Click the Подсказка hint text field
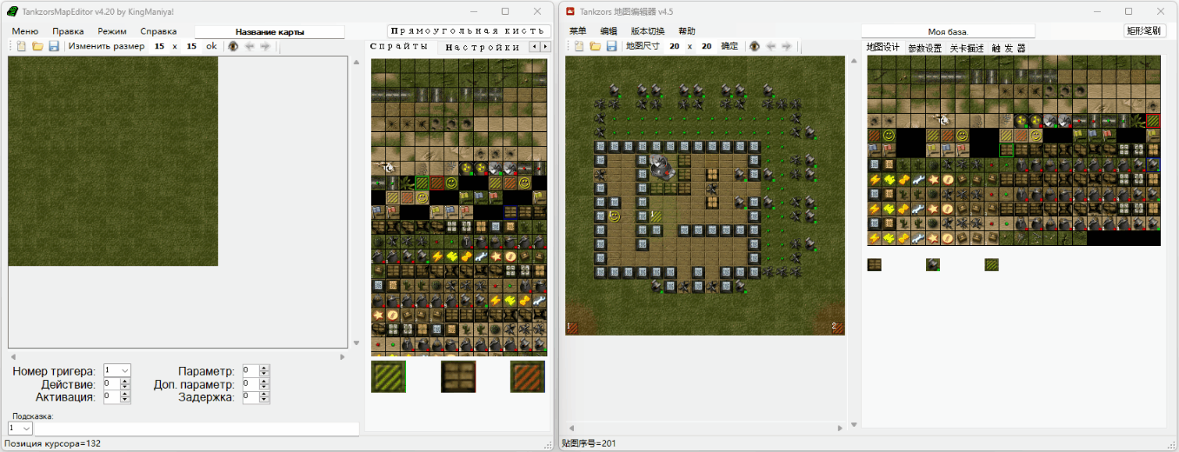Viewport: 1179px width, 452px height. (x=196, y=429)
